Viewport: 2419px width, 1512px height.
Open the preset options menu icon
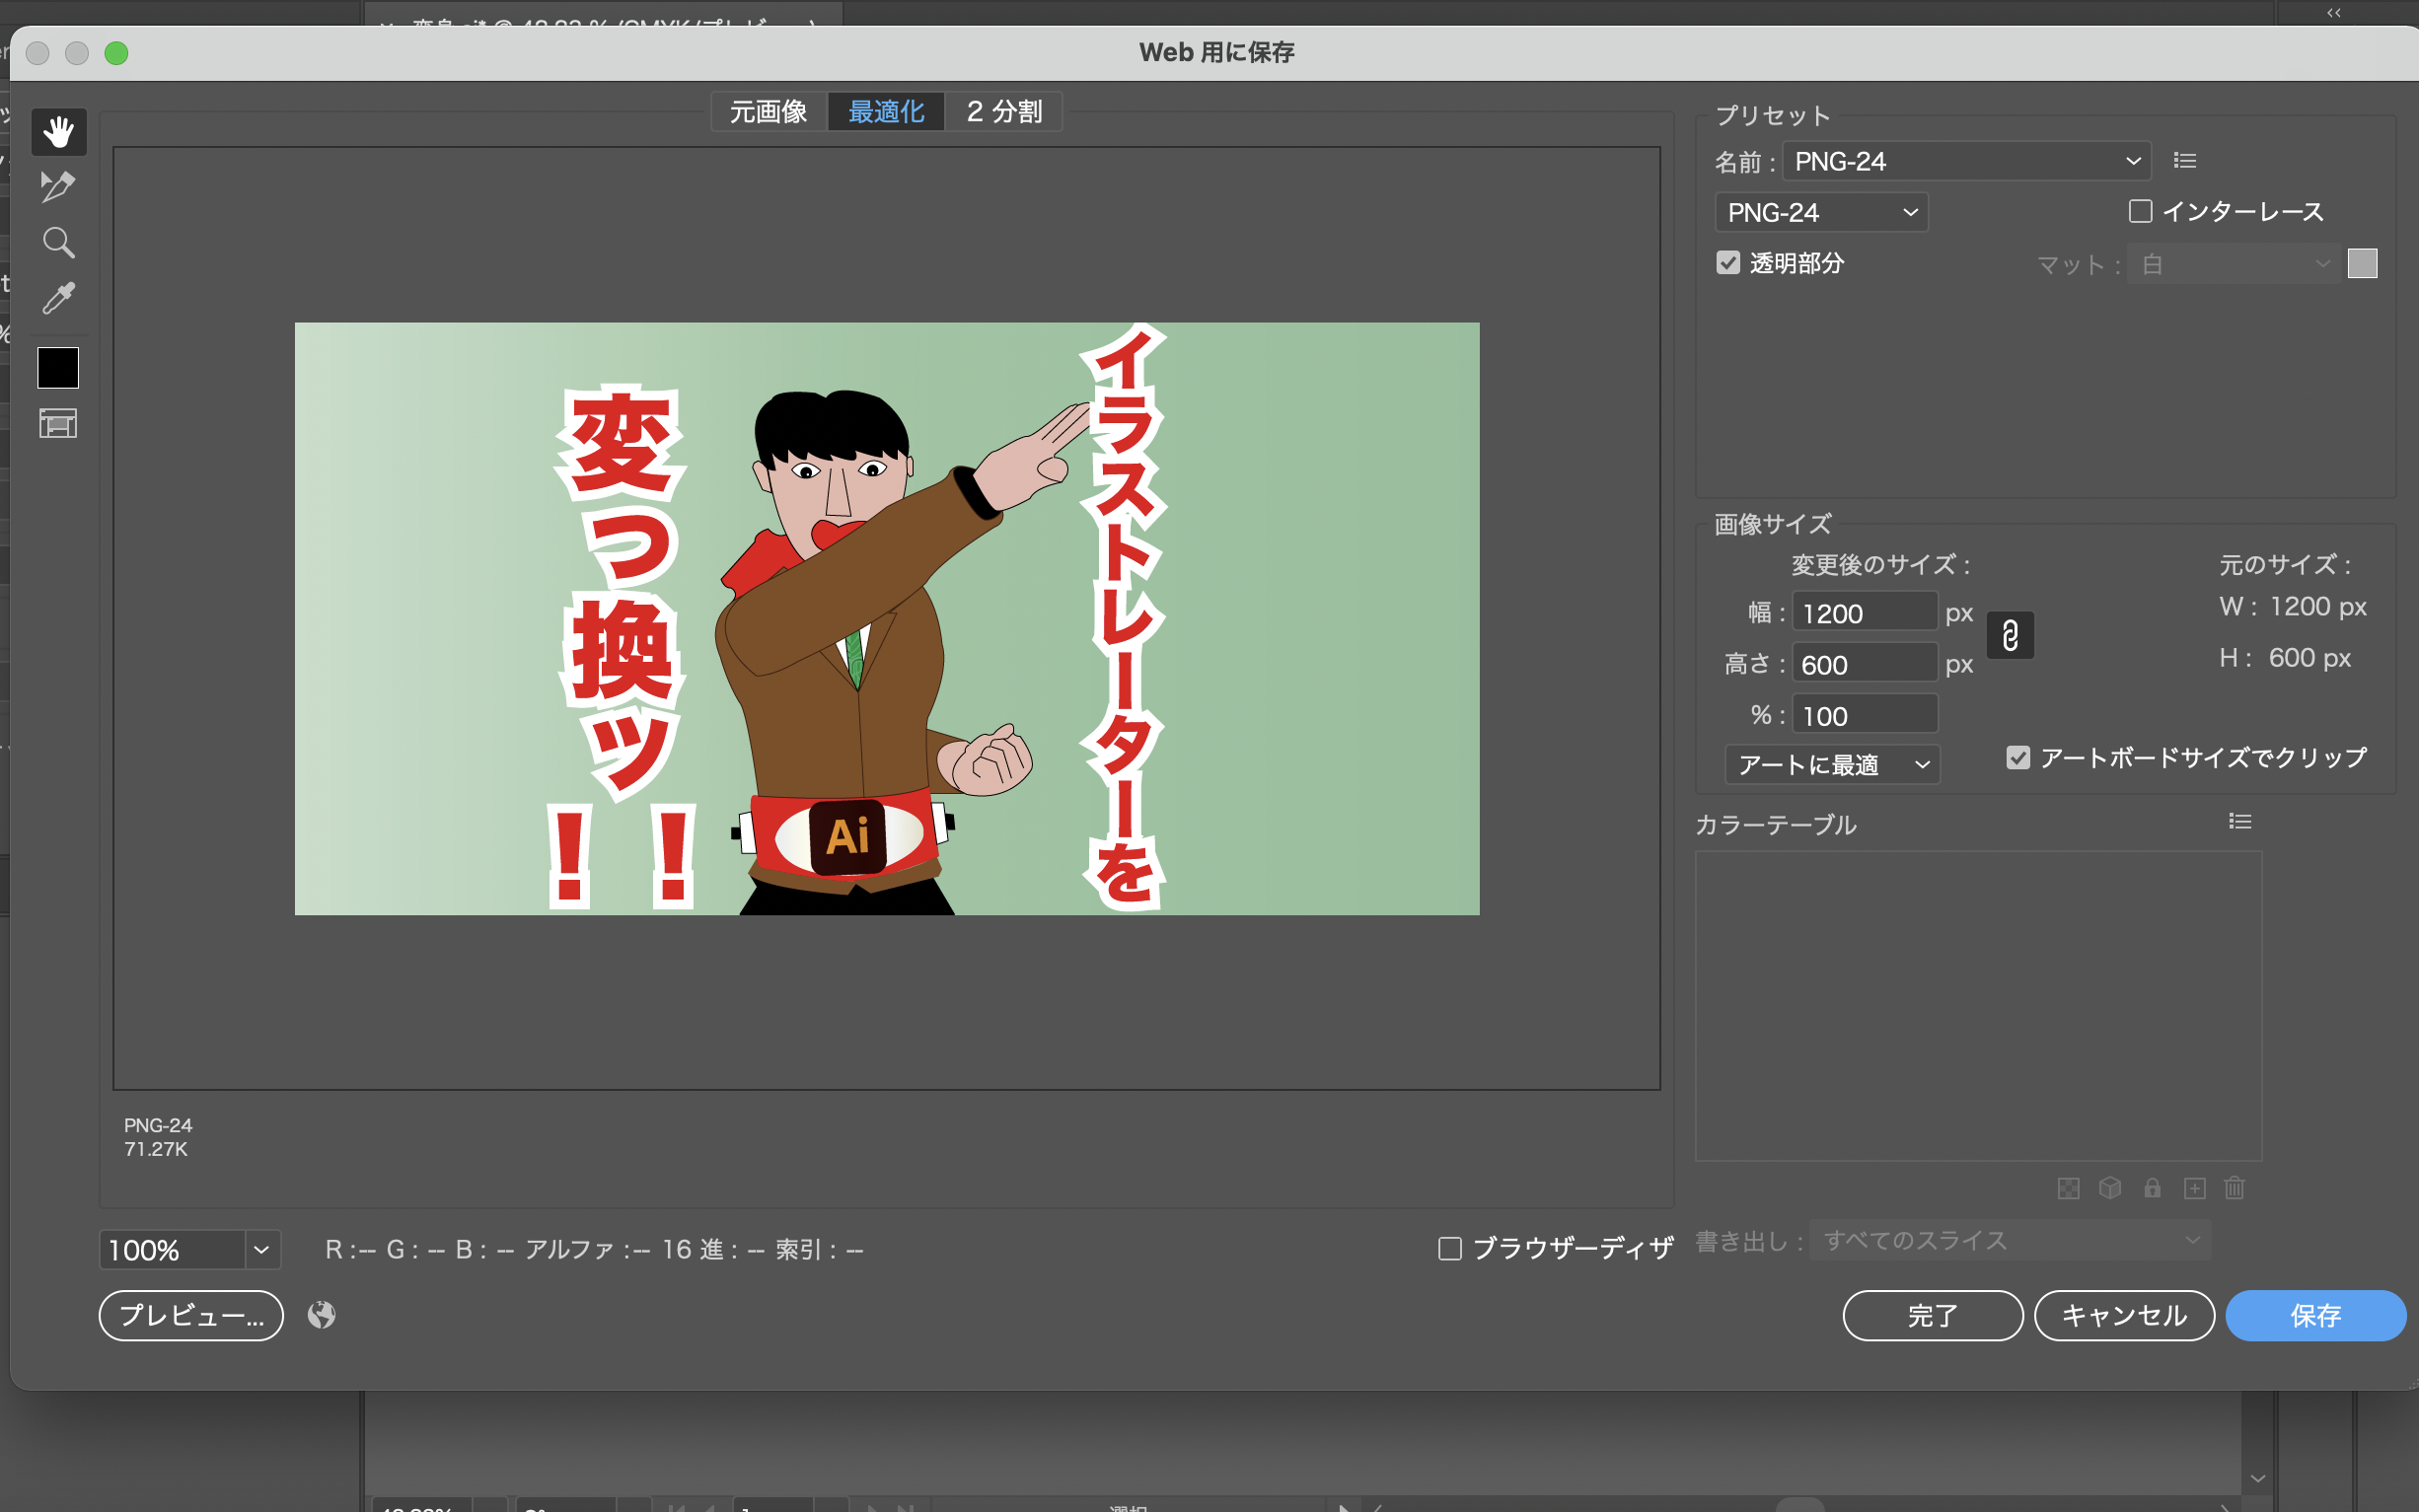2184,161
